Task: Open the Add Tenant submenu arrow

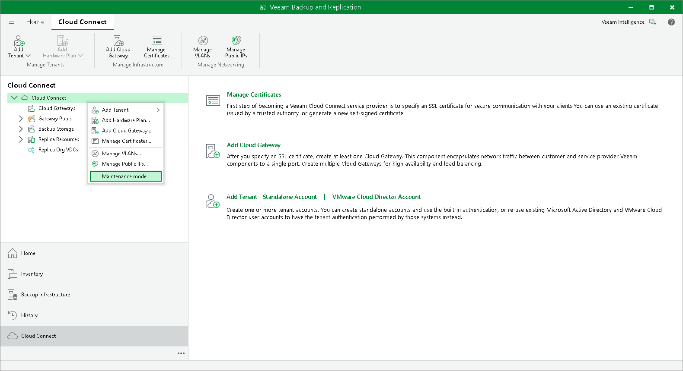Action: point(158,110)
